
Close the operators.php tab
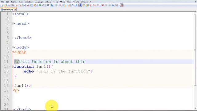coord(15,10)
